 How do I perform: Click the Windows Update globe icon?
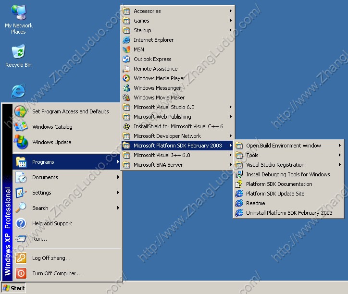(x=21, y=142)
